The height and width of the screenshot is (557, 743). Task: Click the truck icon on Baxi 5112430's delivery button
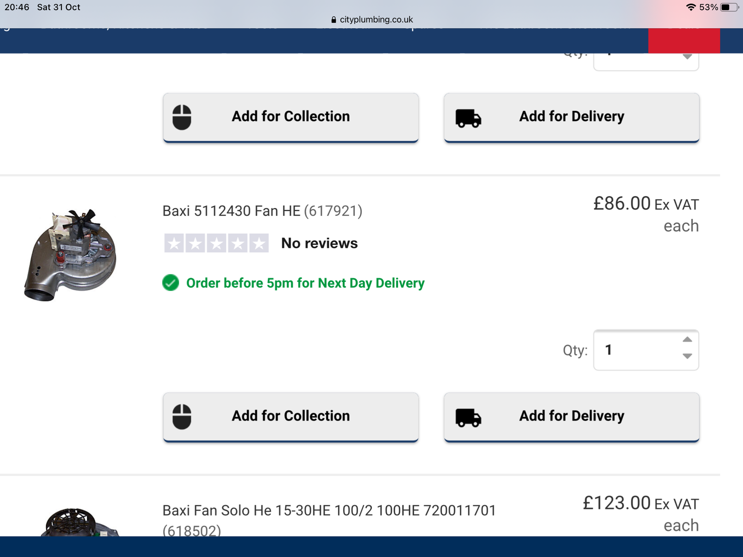tap(468, 417)
